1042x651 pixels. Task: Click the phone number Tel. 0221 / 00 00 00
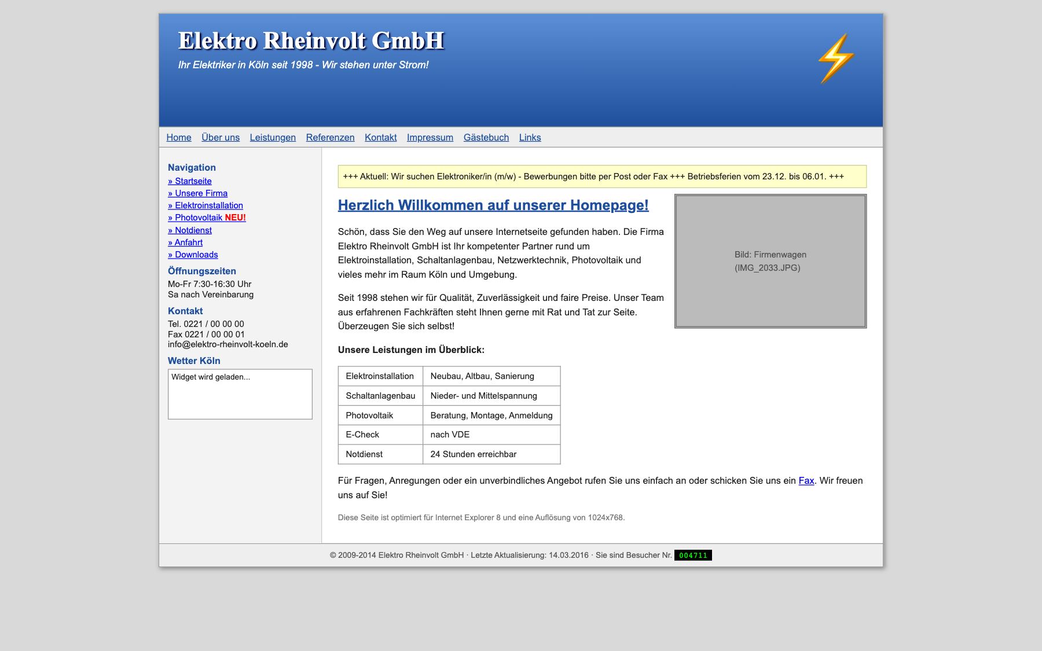click(x=206, y=324)
